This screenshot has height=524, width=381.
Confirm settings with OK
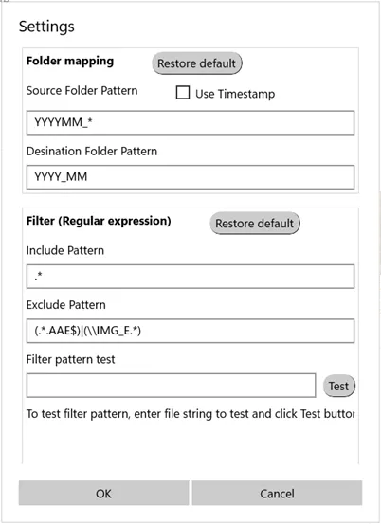tap(103, 493)
